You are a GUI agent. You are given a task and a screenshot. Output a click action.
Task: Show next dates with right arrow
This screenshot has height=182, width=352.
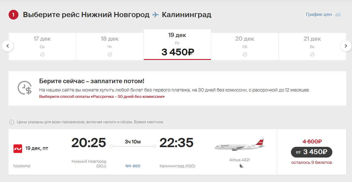click(346, 46)
